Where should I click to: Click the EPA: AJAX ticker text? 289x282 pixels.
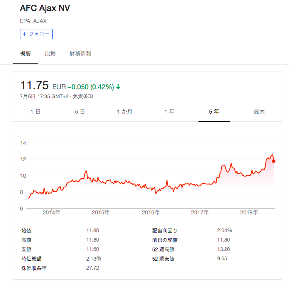tap(33, 21)
